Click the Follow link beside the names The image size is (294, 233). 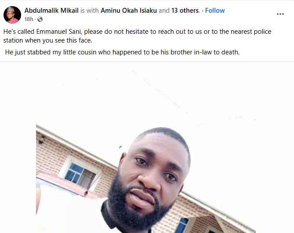215,11
